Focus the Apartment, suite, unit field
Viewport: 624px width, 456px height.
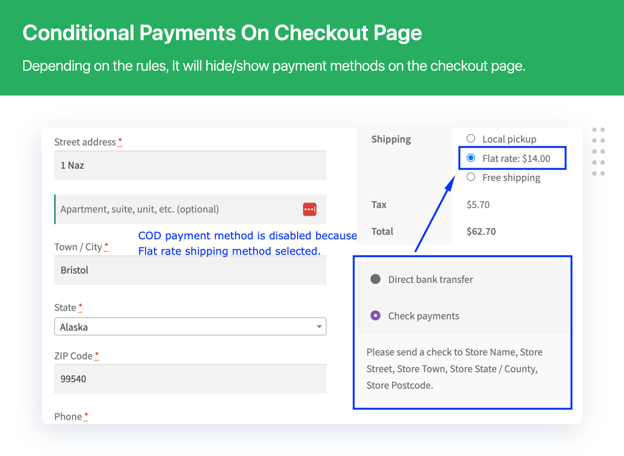[x=178, y=209]
